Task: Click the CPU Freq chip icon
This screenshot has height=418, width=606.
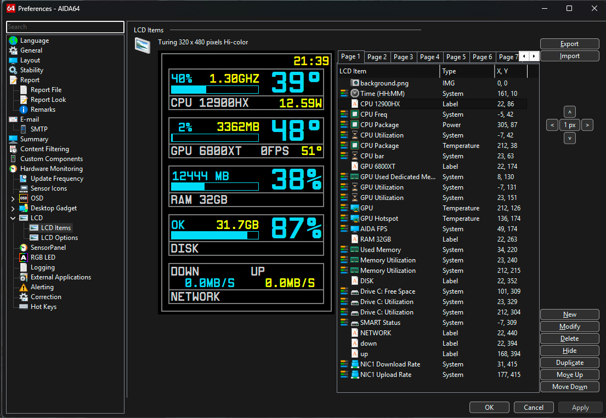Action: point(355,114)
